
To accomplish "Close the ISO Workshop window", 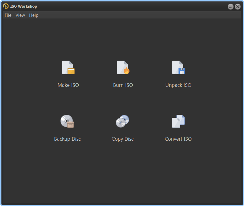I will click(x=238, y=6).
